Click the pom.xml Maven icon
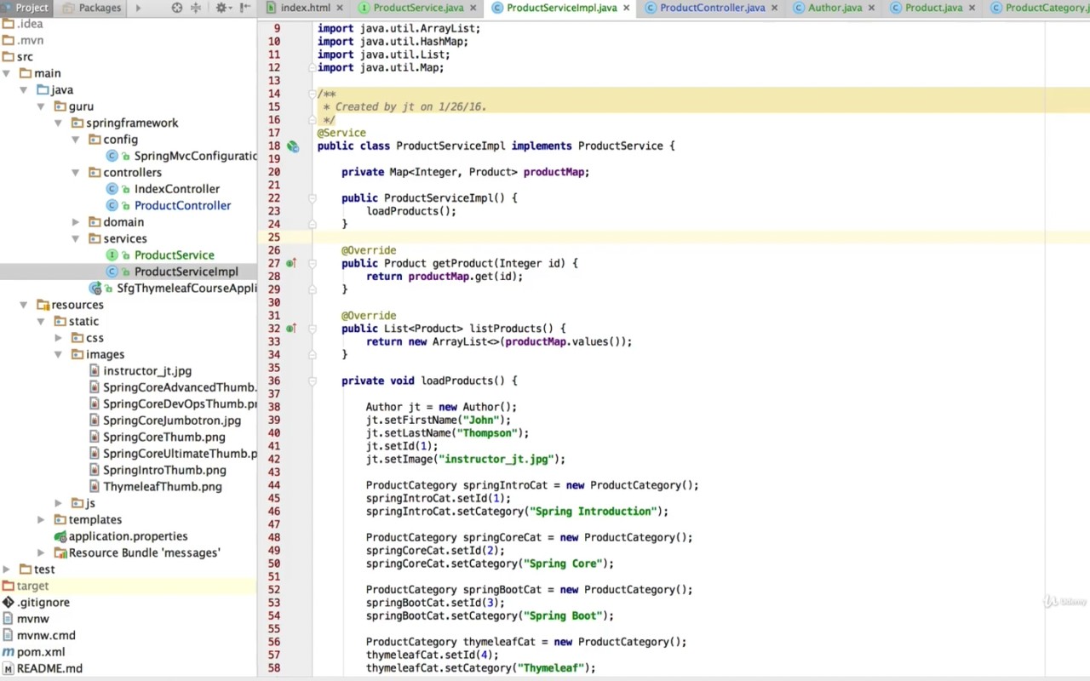Image resolution: width=1090 pixels, height=681 pixels. click(x=9, y=652)
